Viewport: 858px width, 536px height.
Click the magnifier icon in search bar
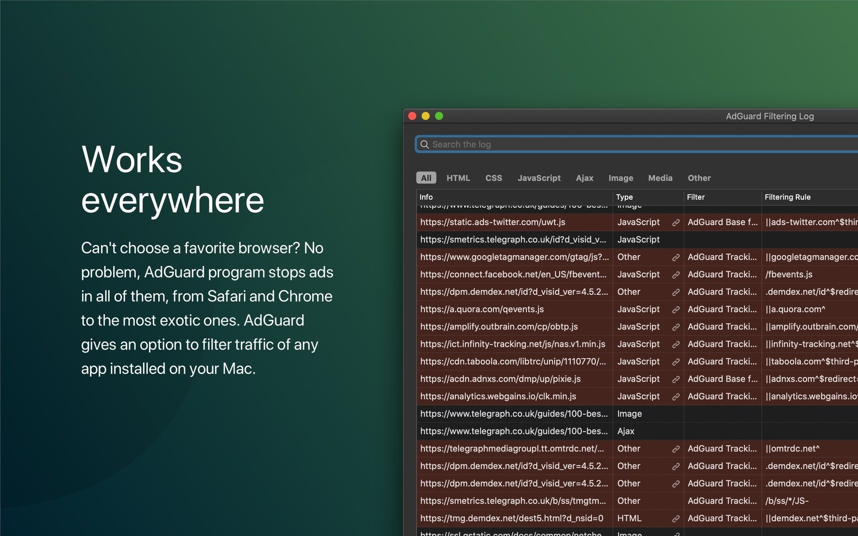[x=425, y=145]
